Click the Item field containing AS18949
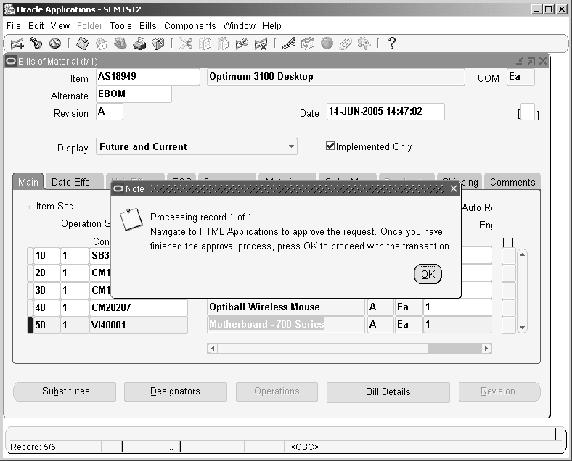Viewport: 572px width, 461px height. point(148,77)
